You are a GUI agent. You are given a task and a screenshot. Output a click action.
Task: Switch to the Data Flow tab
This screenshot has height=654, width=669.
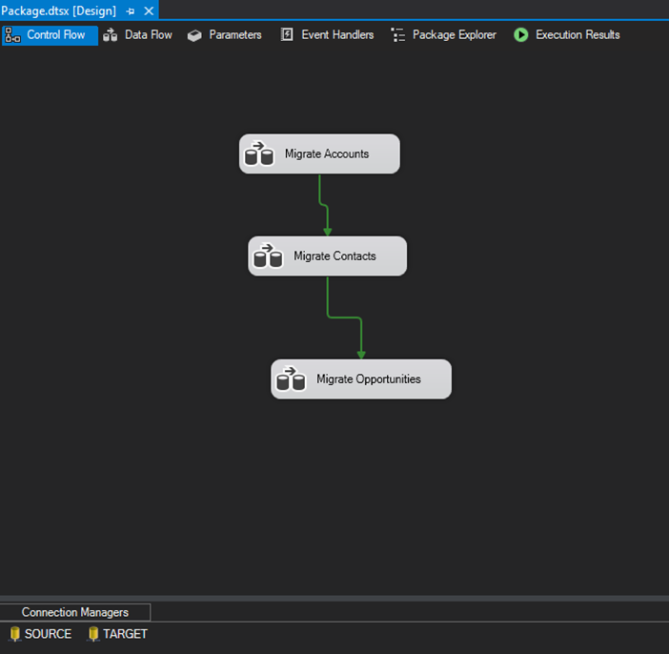[138, 35]
